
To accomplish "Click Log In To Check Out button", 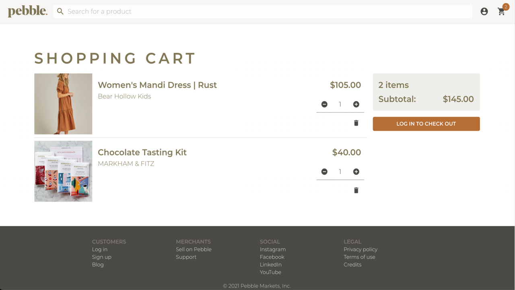I will click(x=426, y=124).
